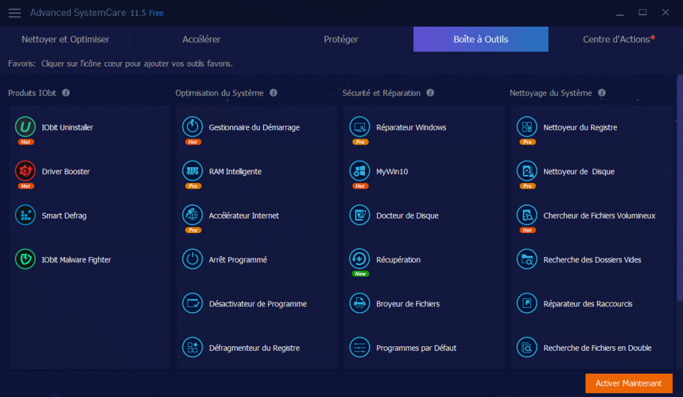
Task: Switch to the Protéger tab
Action: [341, 39]
